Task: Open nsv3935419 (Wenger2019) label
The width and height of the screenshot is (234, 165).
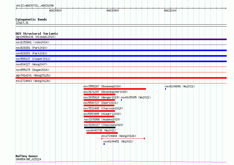Action: 101,97
